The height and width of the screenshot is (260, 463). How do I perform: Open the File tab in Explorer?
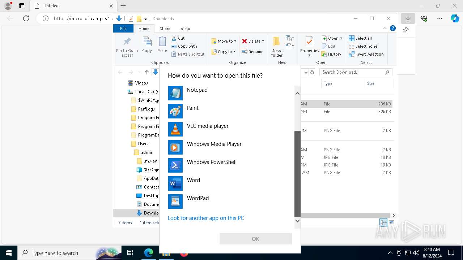point(123,29)
